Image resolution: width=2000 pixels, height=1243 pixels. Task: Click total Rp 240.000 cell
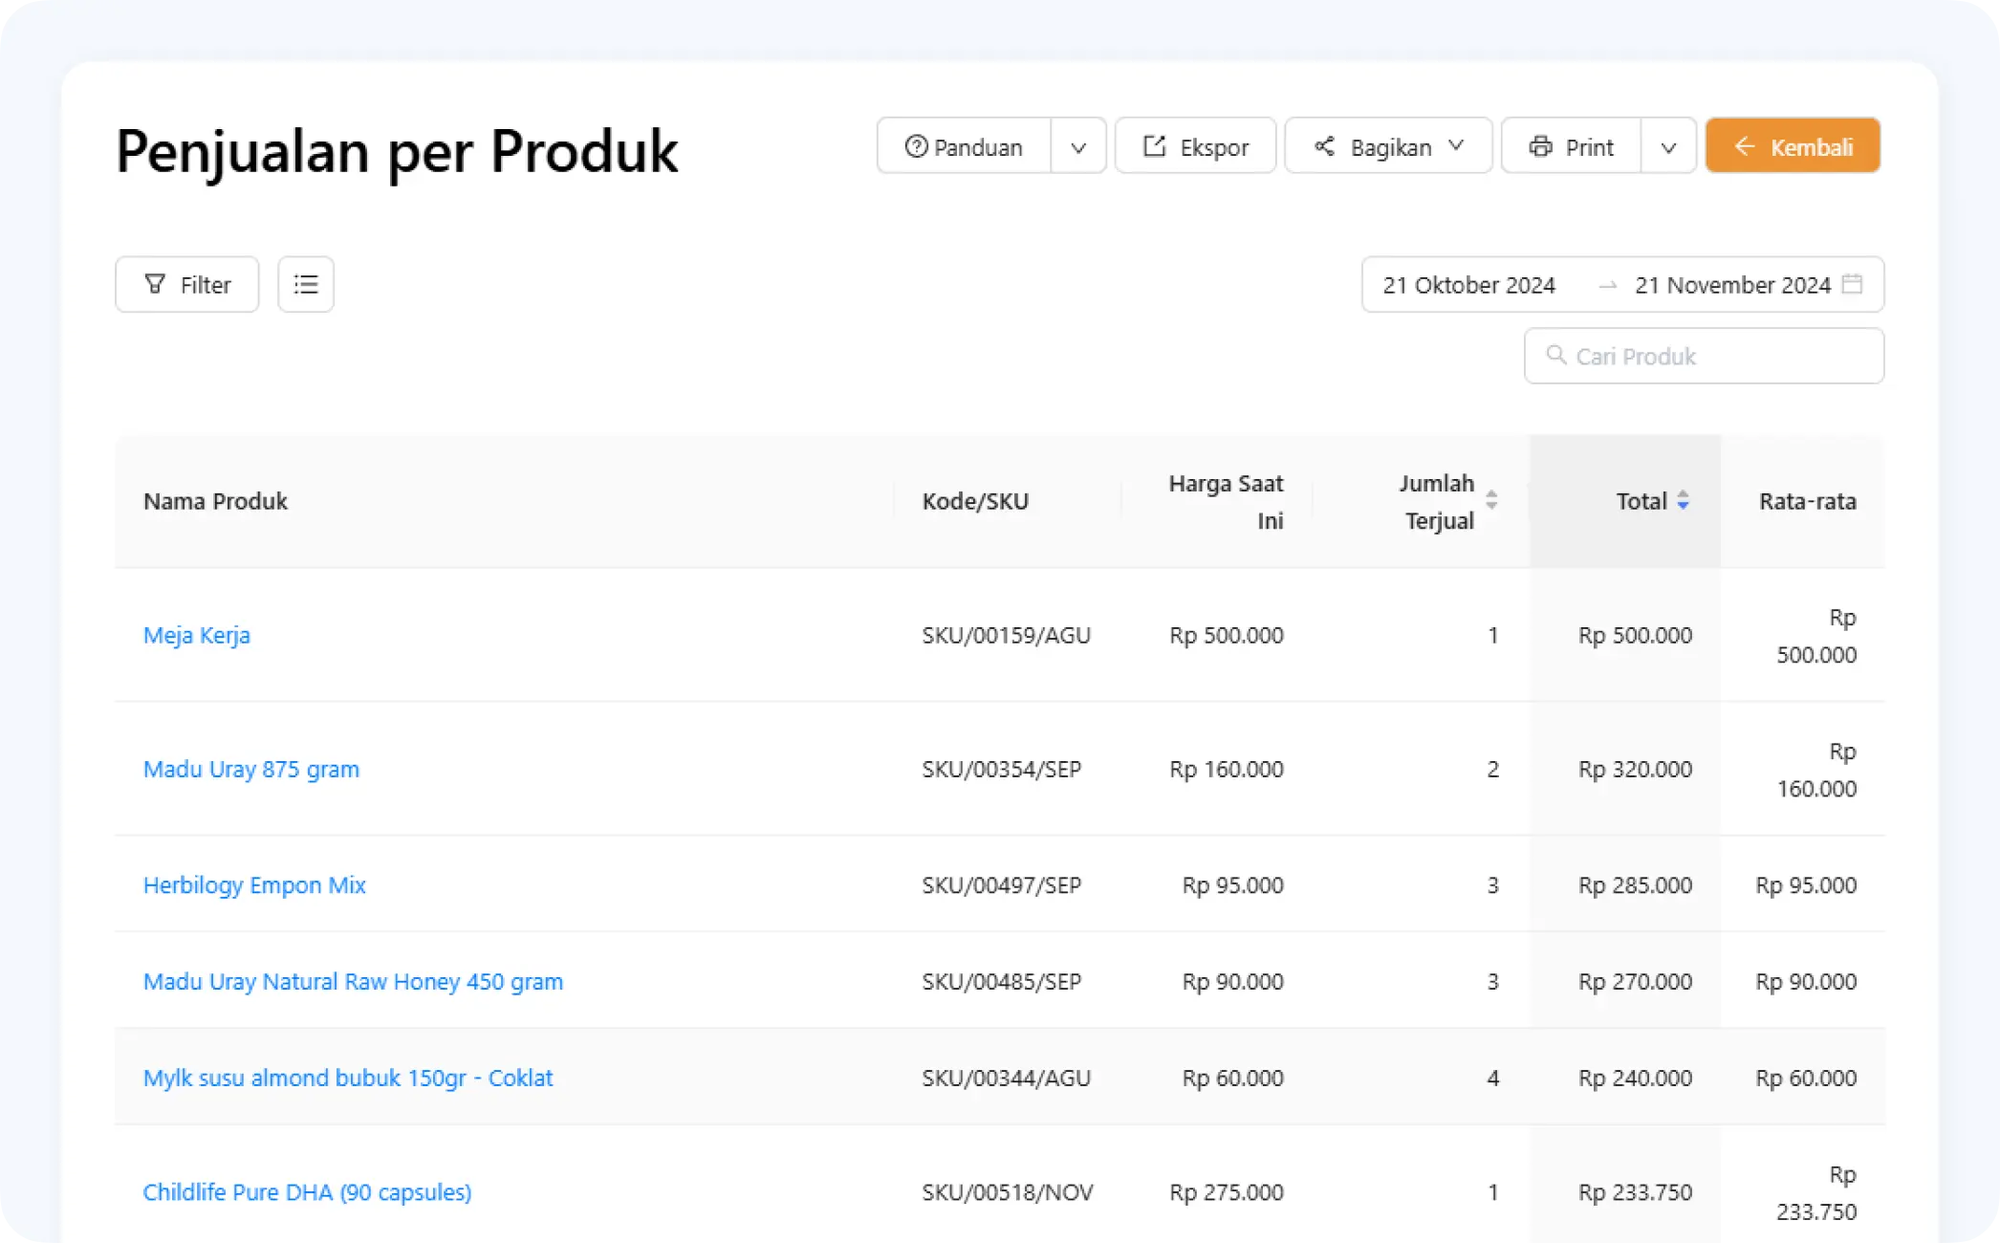click(1635, 1078)
